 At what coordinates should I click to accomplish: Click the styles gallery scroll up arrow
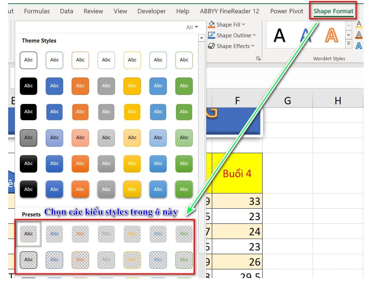pyautogui.click(x=201, y=38)
